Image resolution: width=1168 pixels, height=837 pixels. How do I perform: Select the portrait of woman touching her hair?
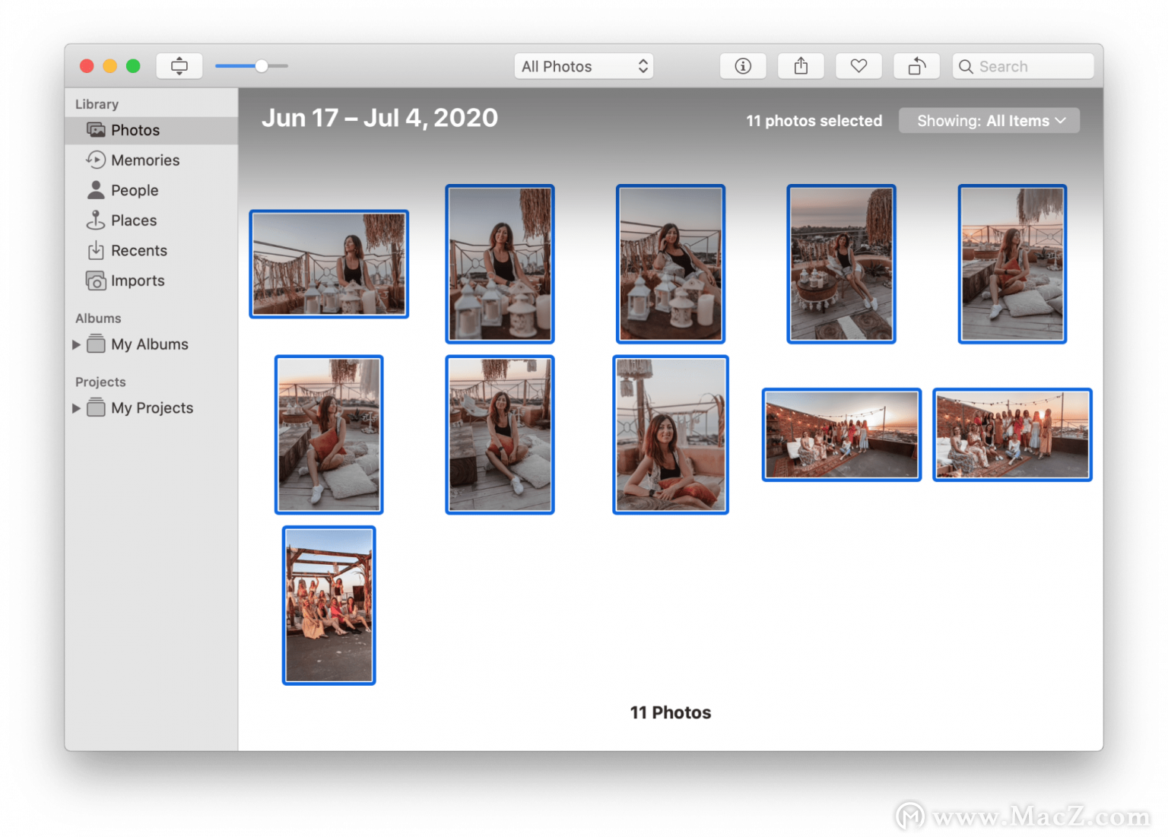[x=671, y=264]
